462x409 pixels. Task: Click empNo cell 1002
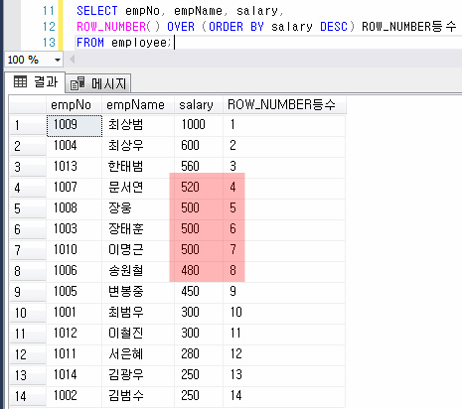(x=75, y=396)
